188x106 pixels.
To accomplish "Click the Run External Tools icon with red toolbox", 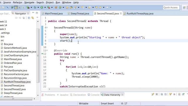I will click(x=49, y=7).
